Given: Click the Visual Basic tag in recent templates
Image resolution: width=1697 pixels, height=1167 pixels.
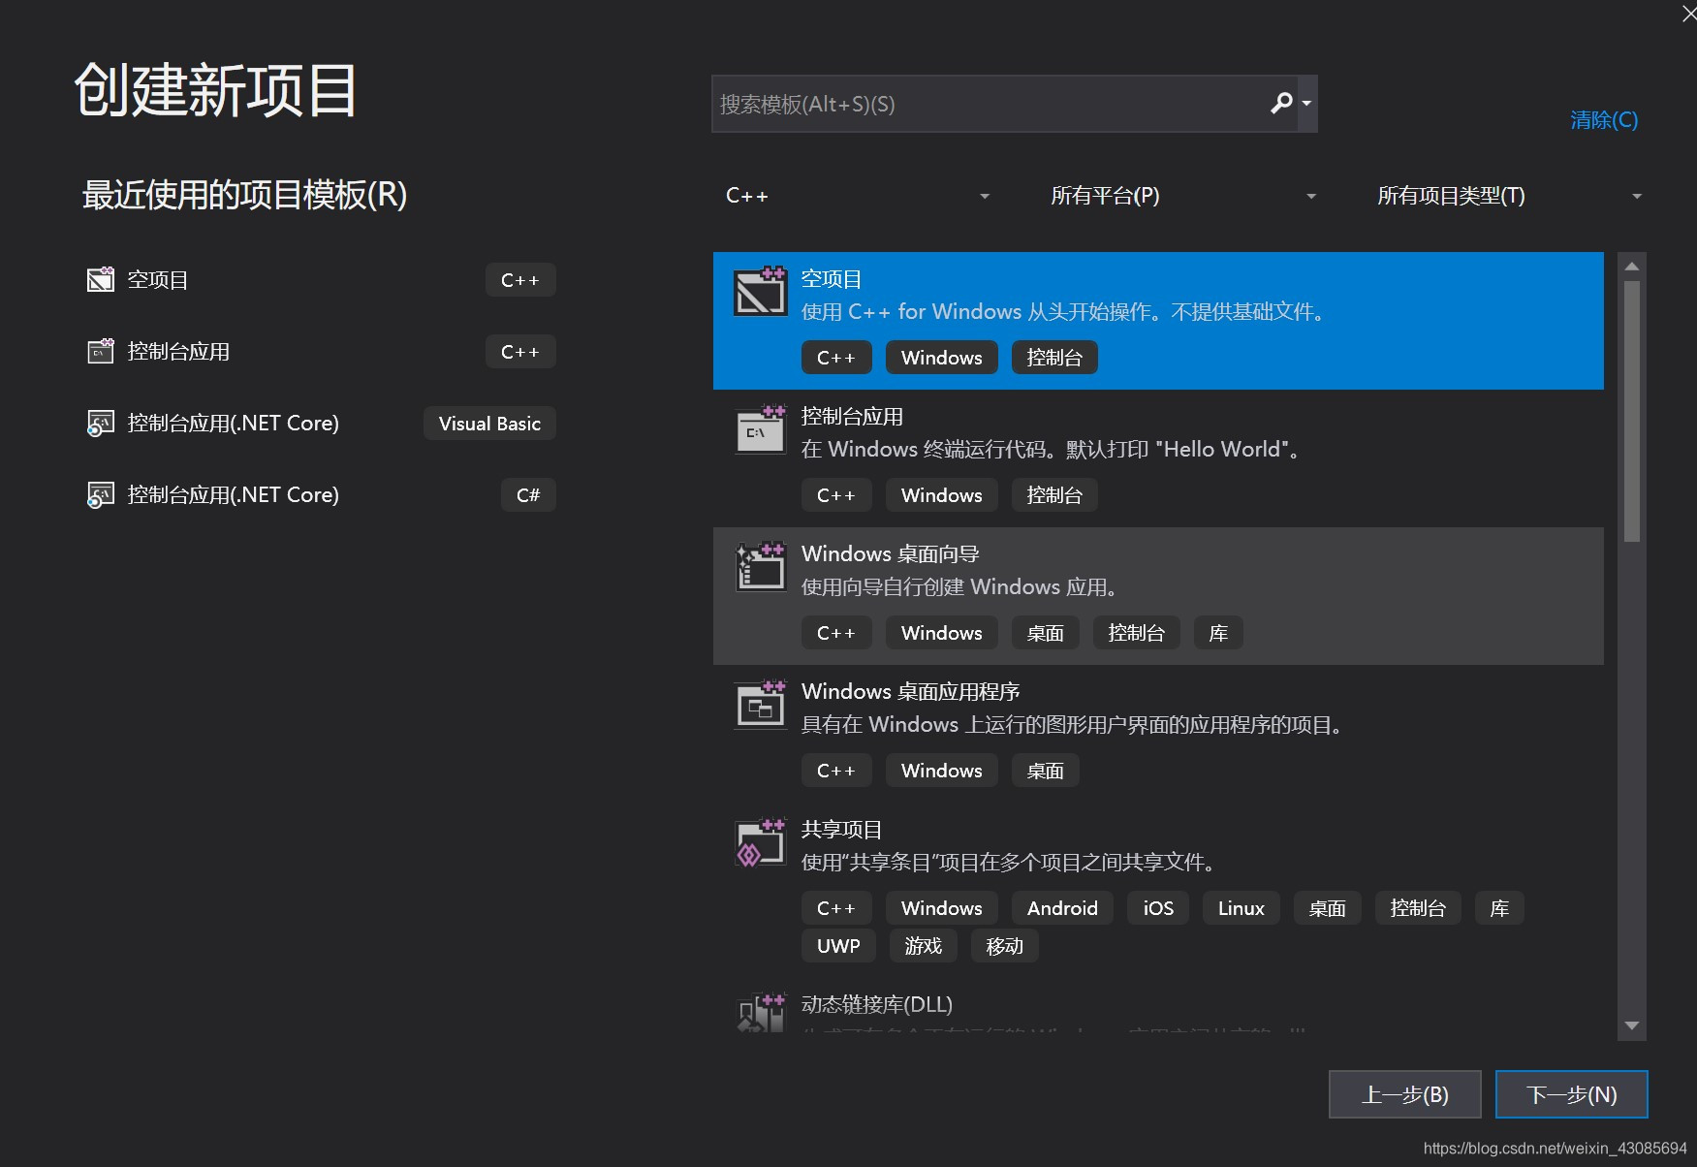Looking at the screenshot, I should (489, 424).
